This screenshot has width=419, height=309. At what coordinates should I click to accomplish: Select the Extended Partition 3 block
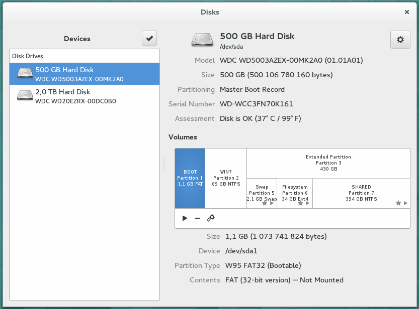pyautogui.click(x=328, y=163)
